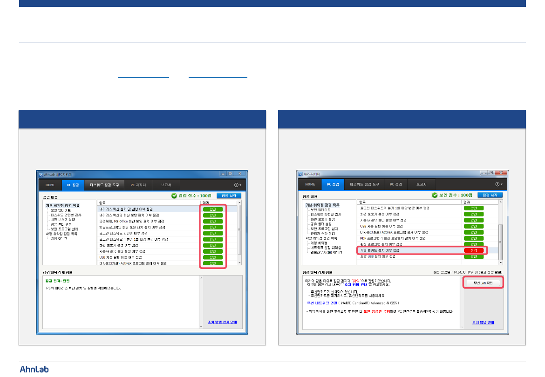Viewport: 545px width, 377px height.
Task: Click the red 취약 result badge
Action: click(473, 250)
